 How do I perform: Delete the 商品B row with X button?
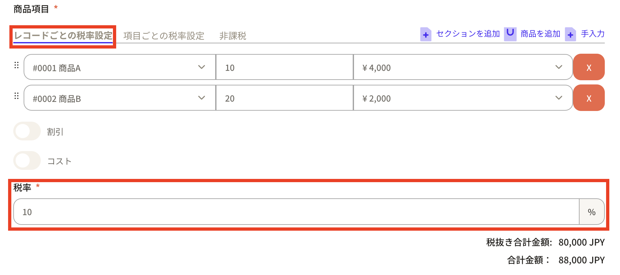point(589,98)
